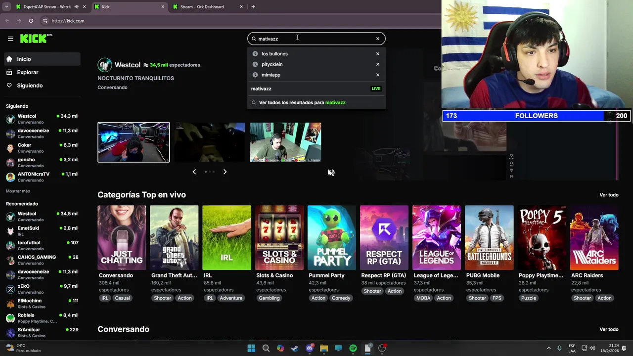
Task: Open ElMochinn recommended channel
Action: tap(42, 304)
